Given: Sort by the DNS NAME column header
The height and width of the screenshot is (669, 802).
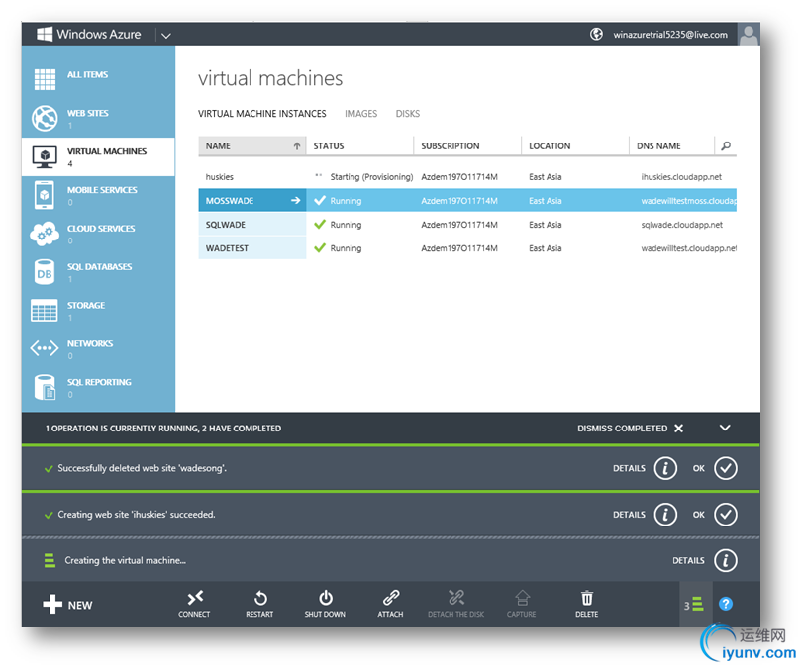Looking at the screenshot, I should click(671, 146).
